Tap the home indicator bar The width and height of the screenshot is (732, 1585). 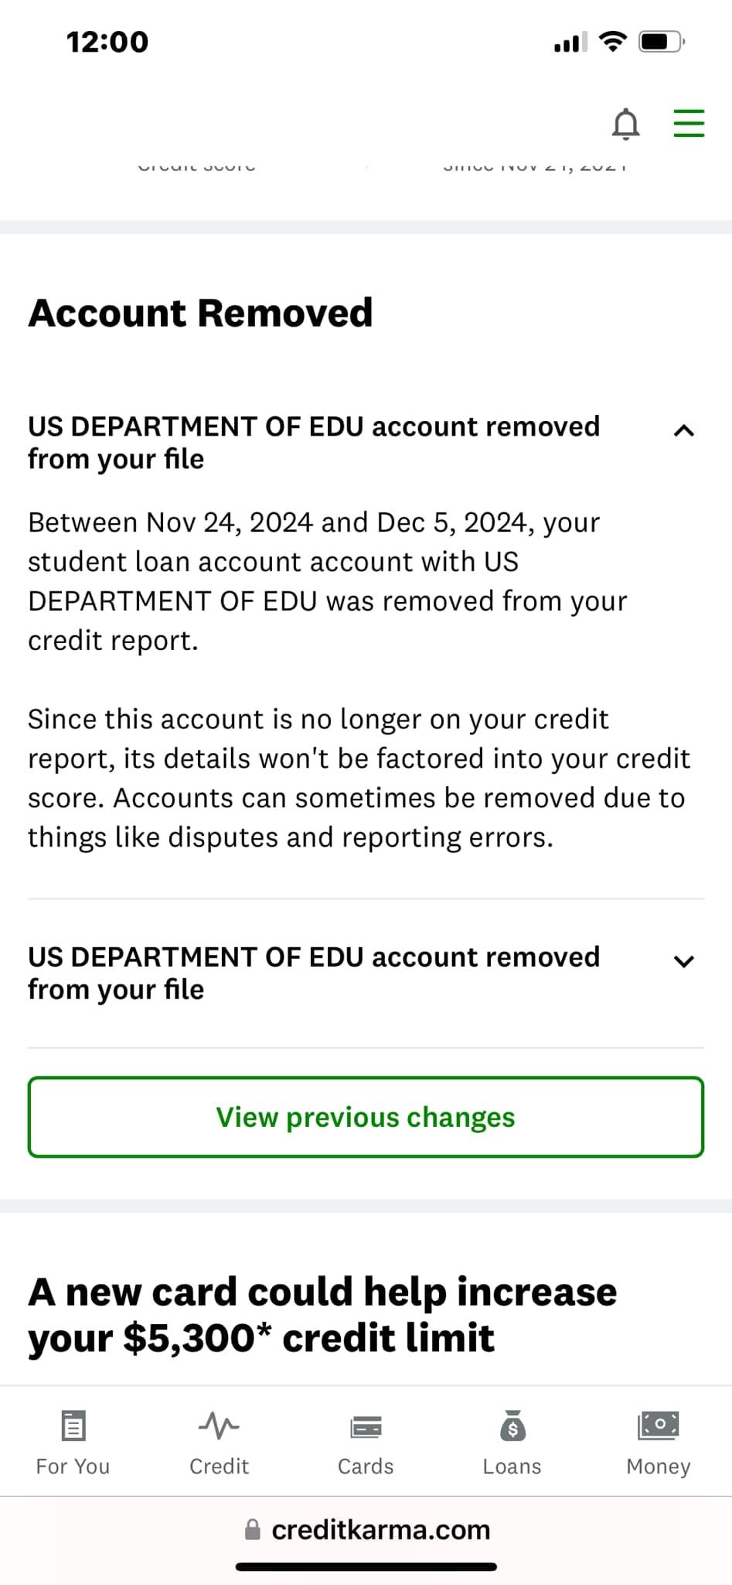tap(366, 1567)
